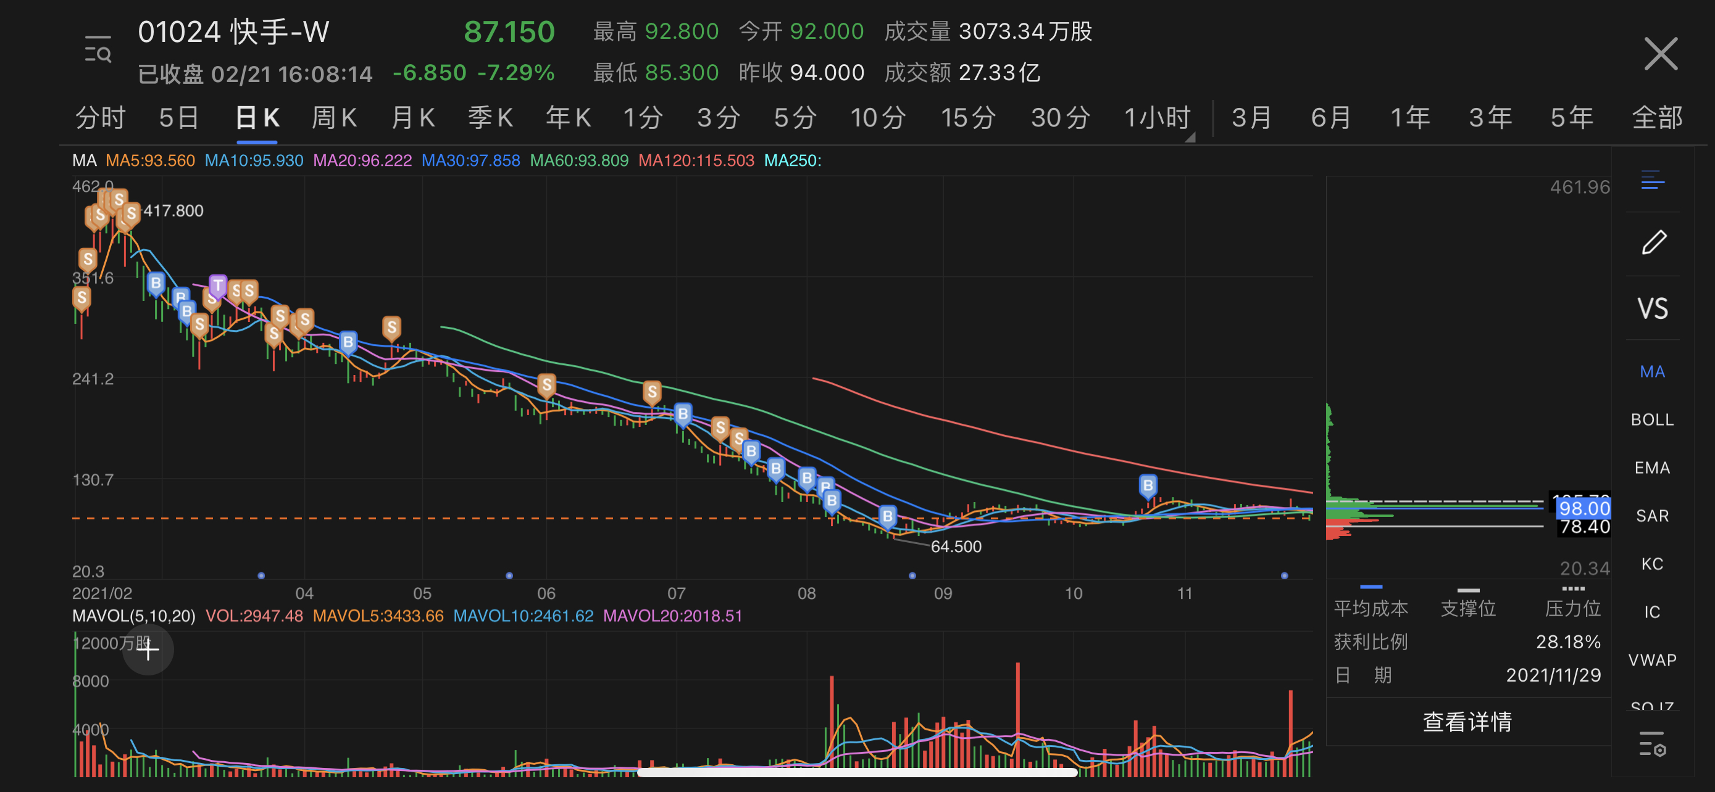Click the B marker near November
The height and width of the screenshot is (792, 1715).
(1147, 486)
